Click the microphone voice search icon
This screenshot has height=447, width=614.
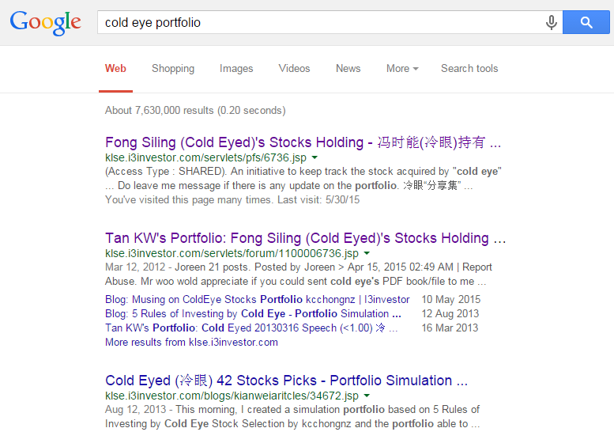551,22
